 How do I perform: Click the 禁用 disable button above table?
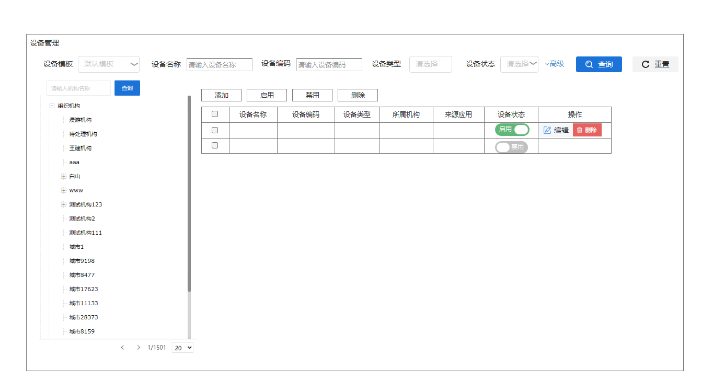[313, 95]
